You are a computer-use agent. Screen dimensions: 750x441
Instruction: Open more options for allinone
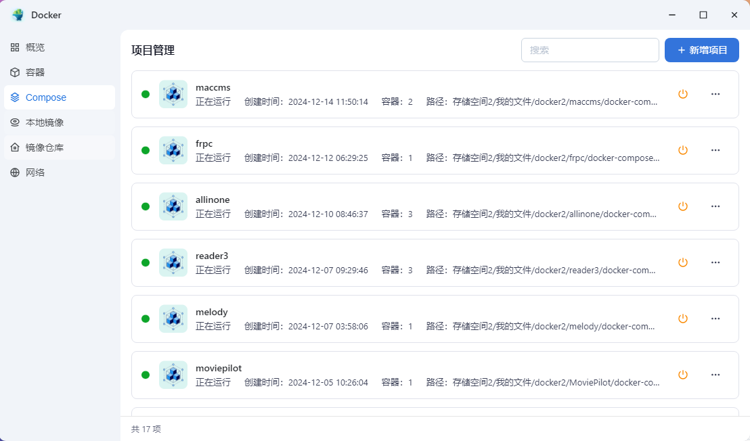[x=715, y=206]
